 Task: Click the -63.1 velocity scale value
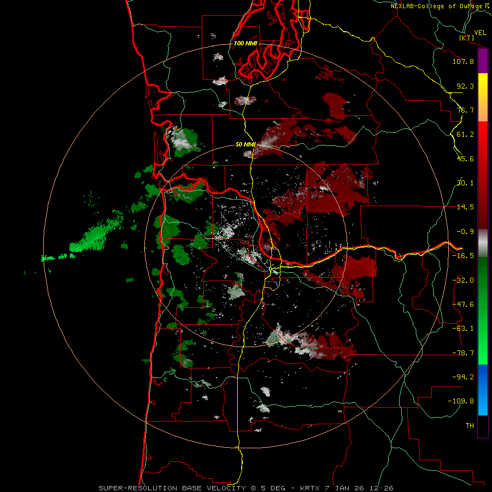(x=463, y=328)
